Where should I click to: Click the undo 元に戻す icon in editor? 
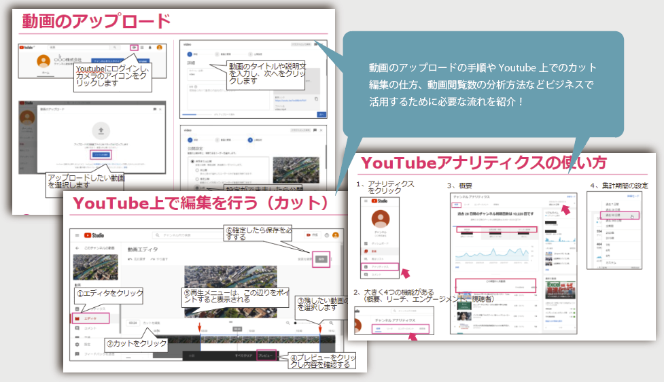130,259
